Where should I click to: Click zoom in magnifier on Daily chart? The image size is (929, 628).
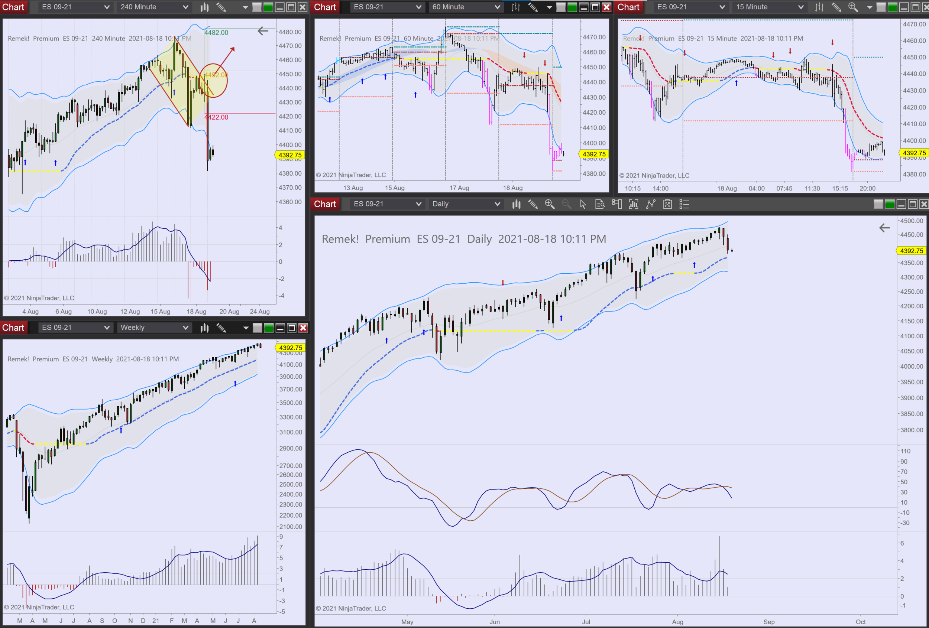coord(550,204)
